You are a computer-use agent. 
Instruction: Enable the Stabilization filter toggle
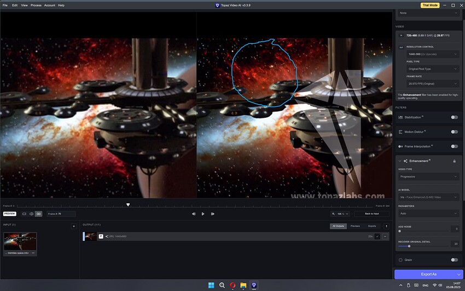454,117
